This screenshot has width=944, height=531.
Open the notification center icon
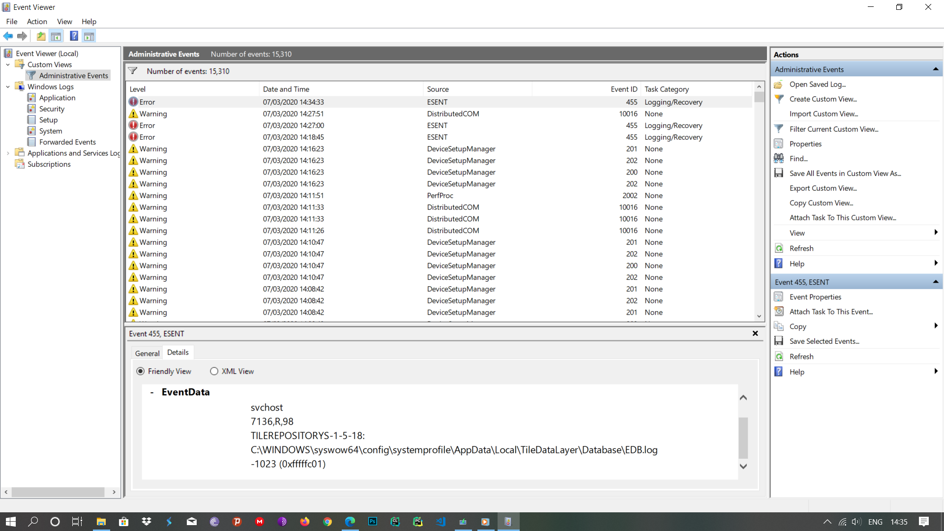coord(924,522)
